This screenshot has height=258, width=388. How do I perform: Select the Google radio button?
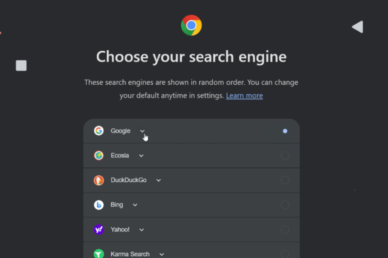click(285, 131)
